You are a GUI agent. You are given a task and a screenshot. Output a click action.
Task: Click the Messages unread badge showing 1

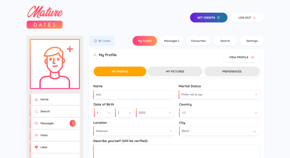[x=73, y=123]
